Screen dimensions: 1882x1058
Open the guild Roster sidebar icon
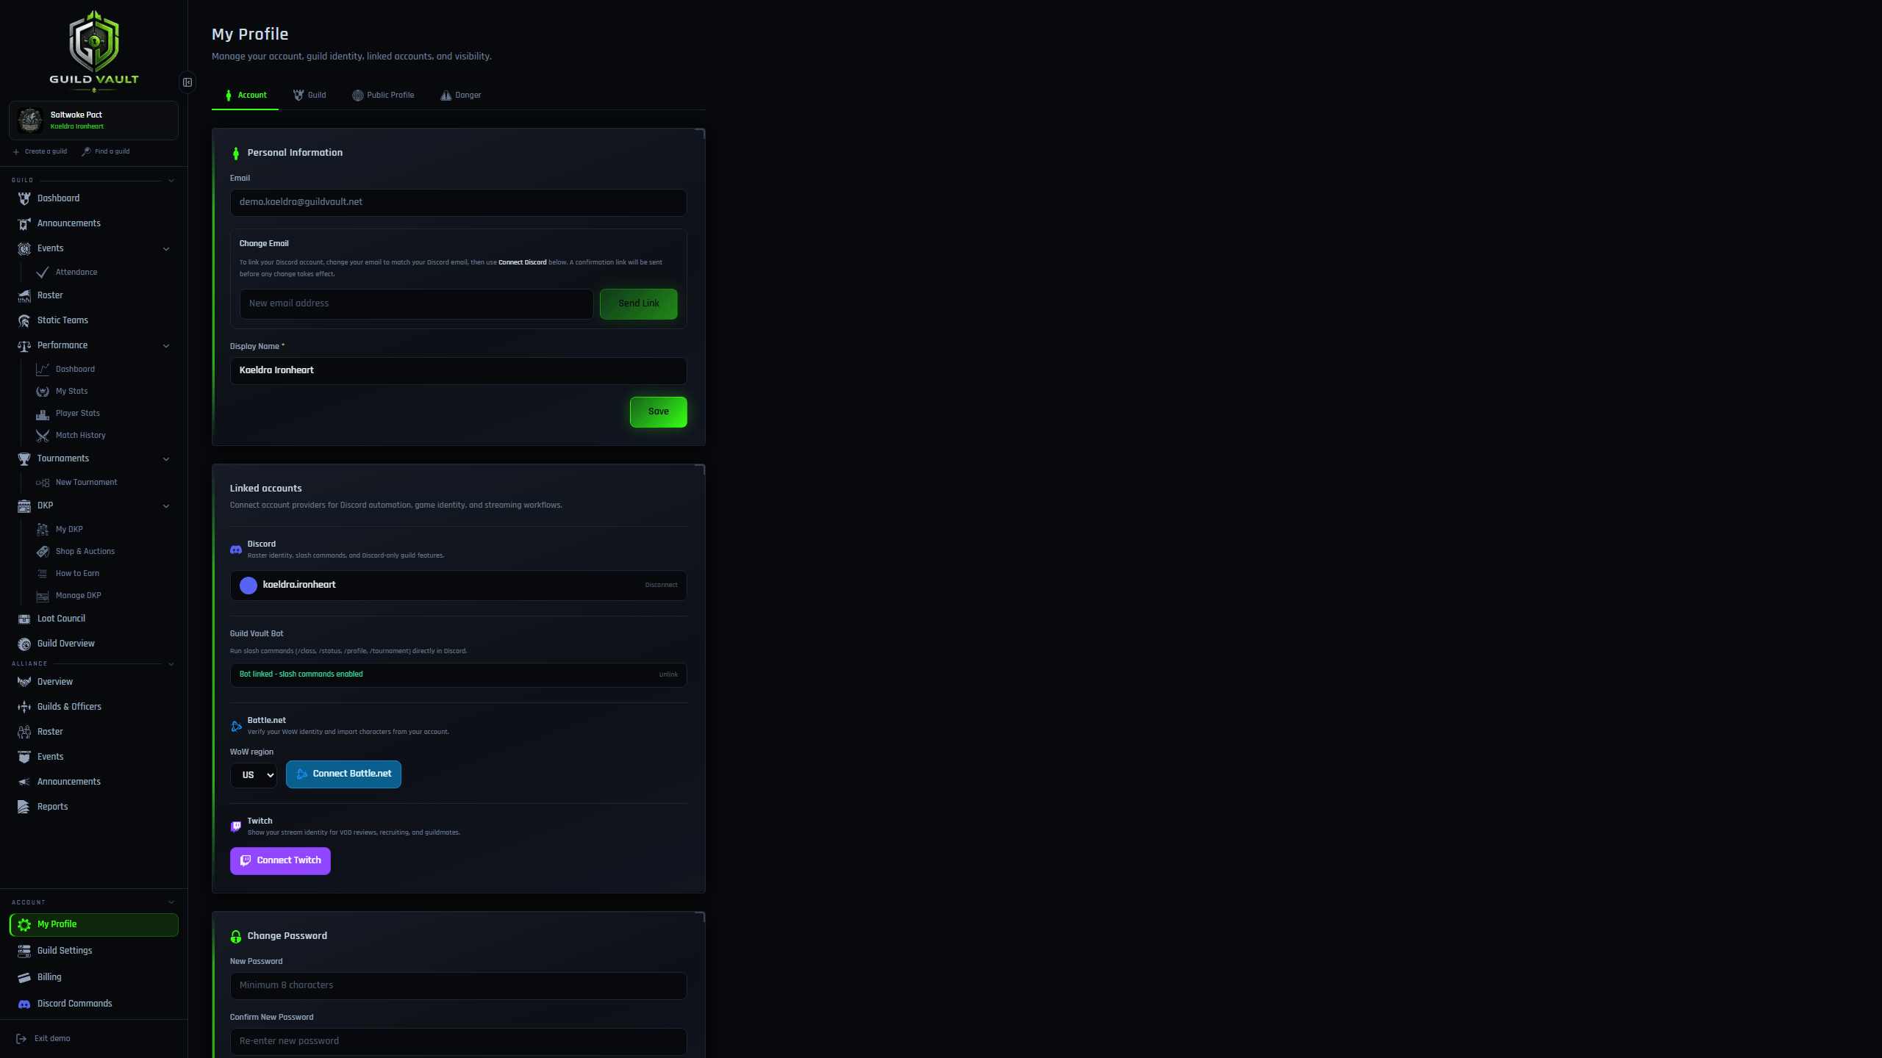pos(24,295)
